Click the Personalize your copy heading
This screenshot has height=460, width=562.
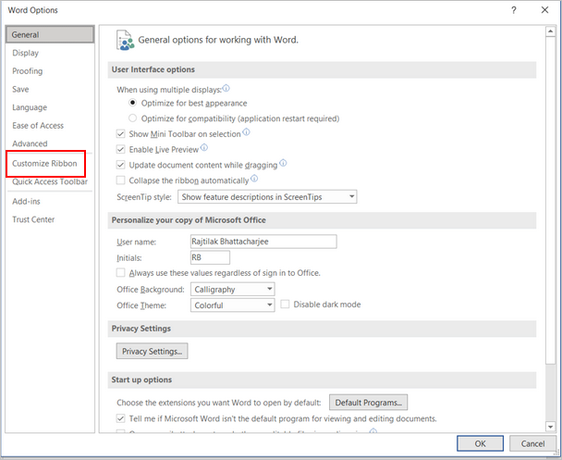(x=189, y=220)
